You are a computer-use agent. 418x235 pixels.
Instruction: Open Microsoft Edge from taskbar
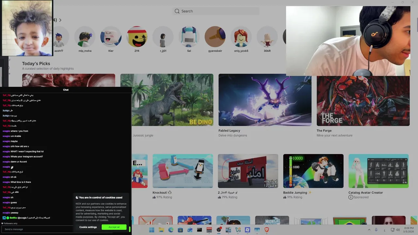(x=171, y=230)
